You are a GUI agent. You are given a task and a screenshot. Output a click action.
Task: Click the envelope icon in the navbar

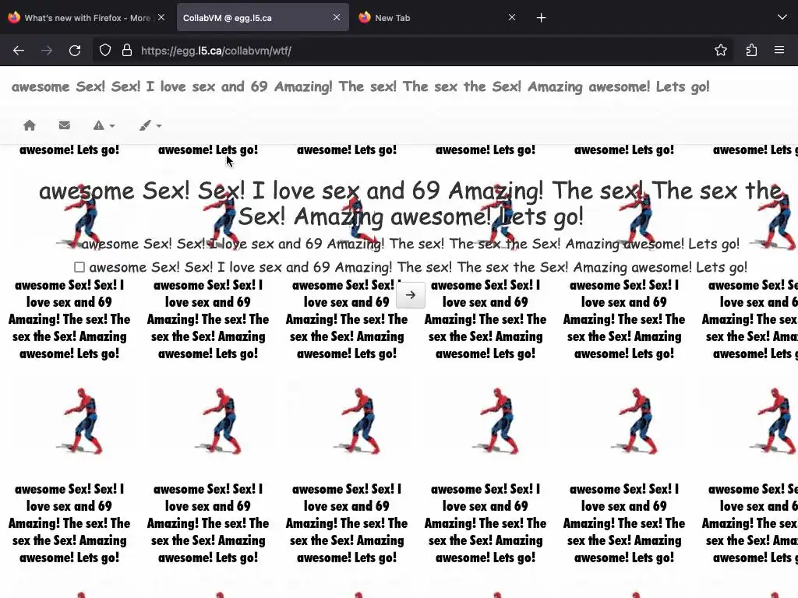[64, 125]
